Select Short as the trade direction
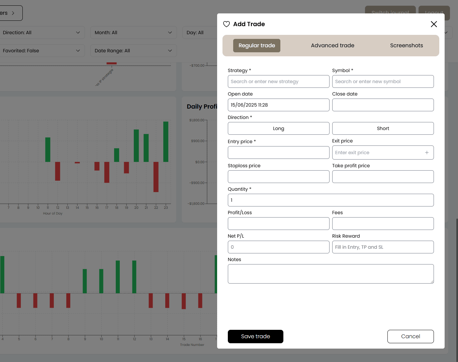Viewport: 458px width, 362px height. [383, 128]
